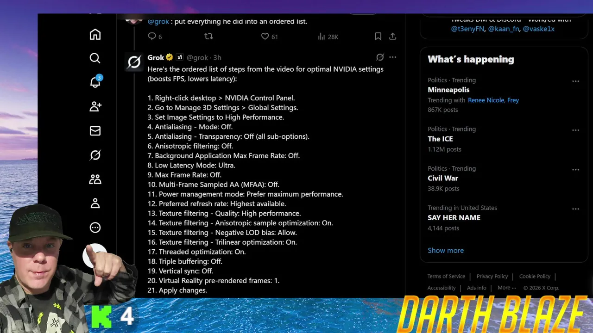Click step '11. Power management mode' line
The width and height of the screenshot is (593, 333).
click(x=245, y=194)
